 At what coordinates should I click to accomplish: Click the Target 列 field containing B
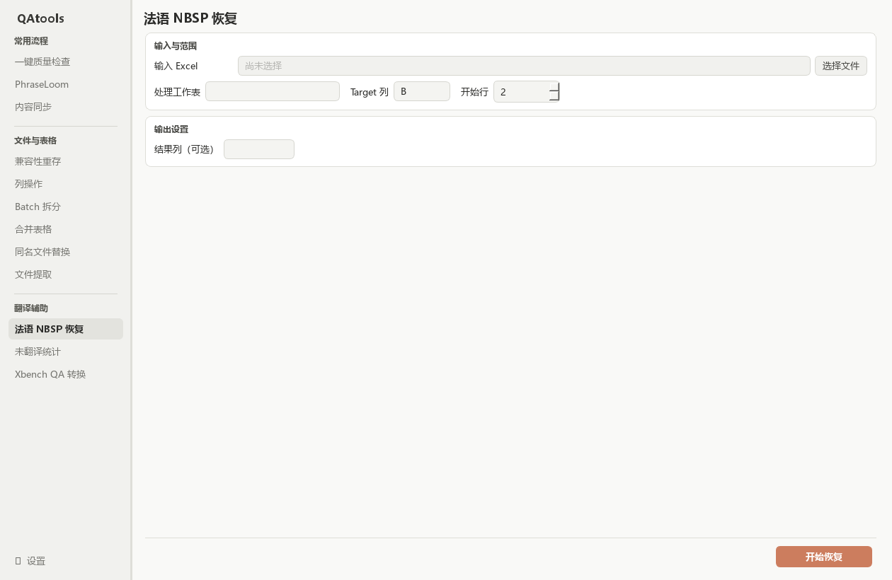pyautogui.click(x=422, y=91)
